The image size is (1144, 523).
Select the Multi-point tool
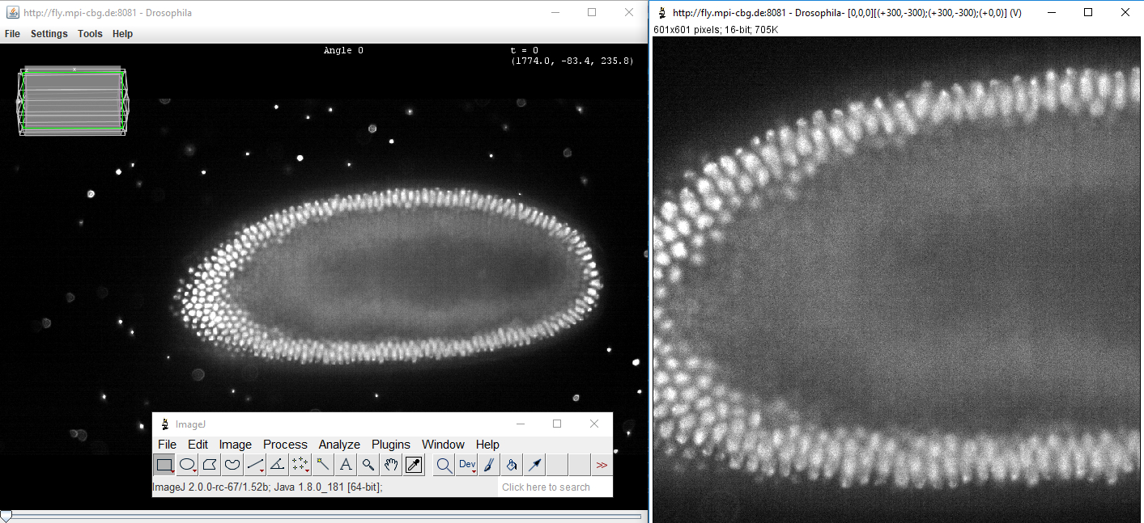(298, 464)
